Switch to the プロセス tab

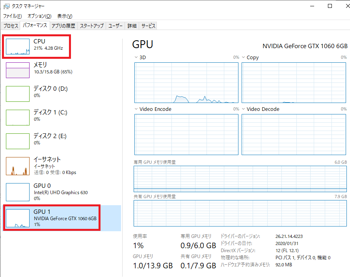pos(11,26)
